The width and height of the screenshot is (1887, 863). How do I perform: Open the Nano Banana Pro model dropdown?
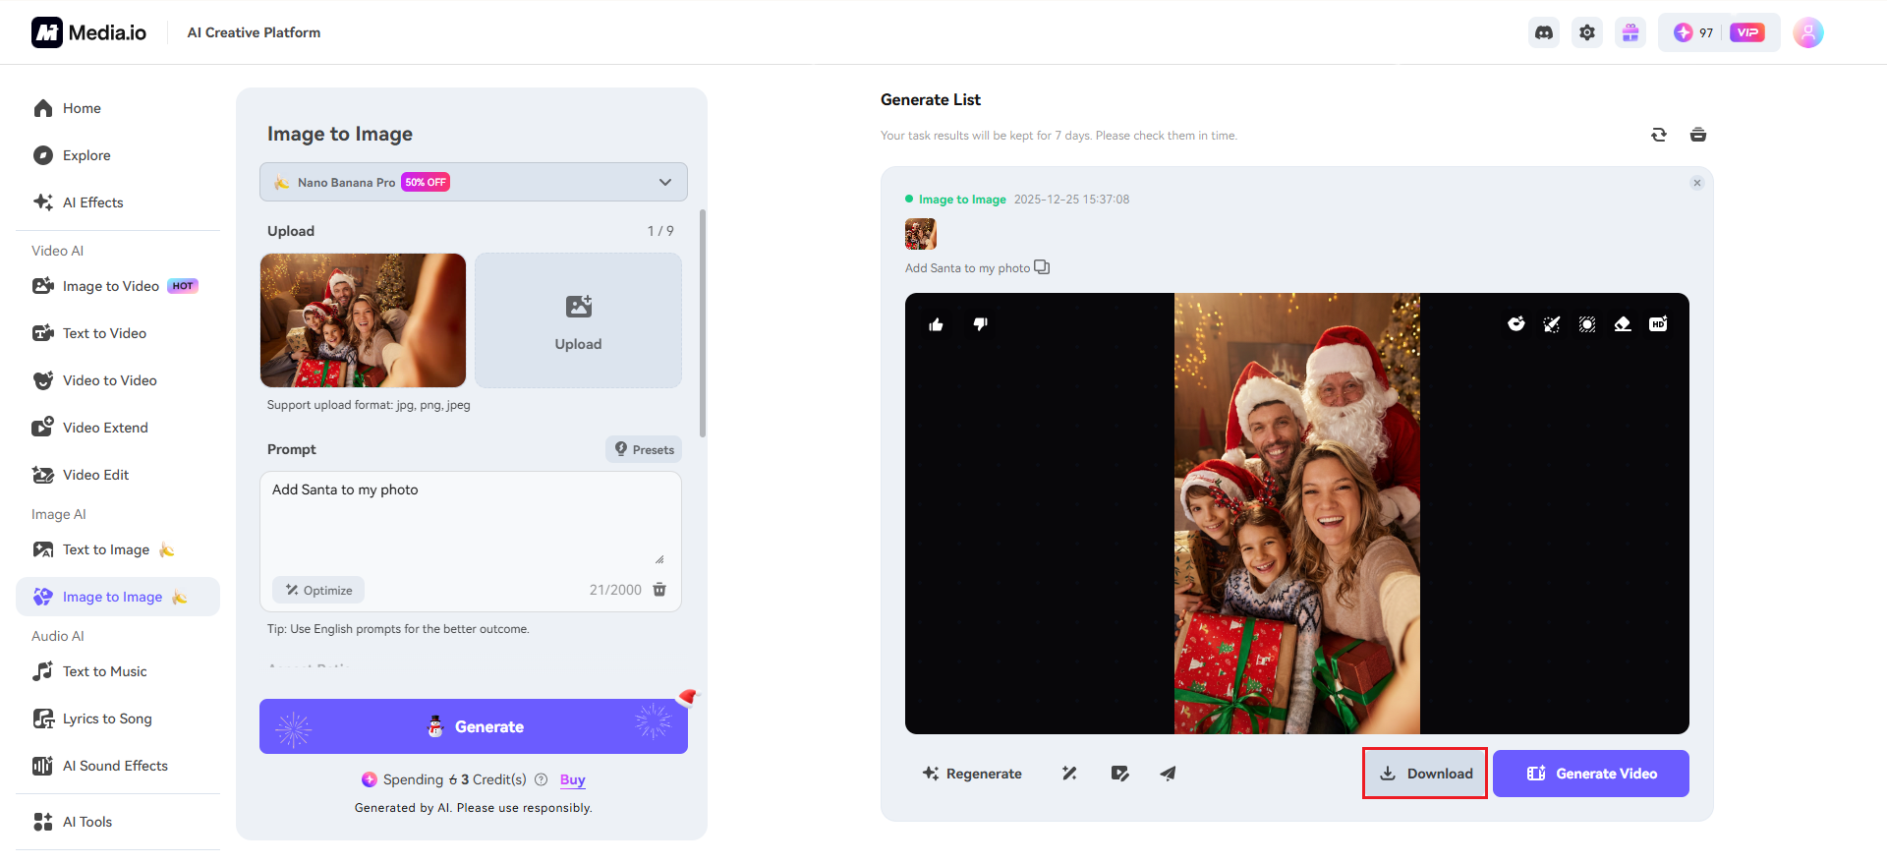tap(473, 182)
